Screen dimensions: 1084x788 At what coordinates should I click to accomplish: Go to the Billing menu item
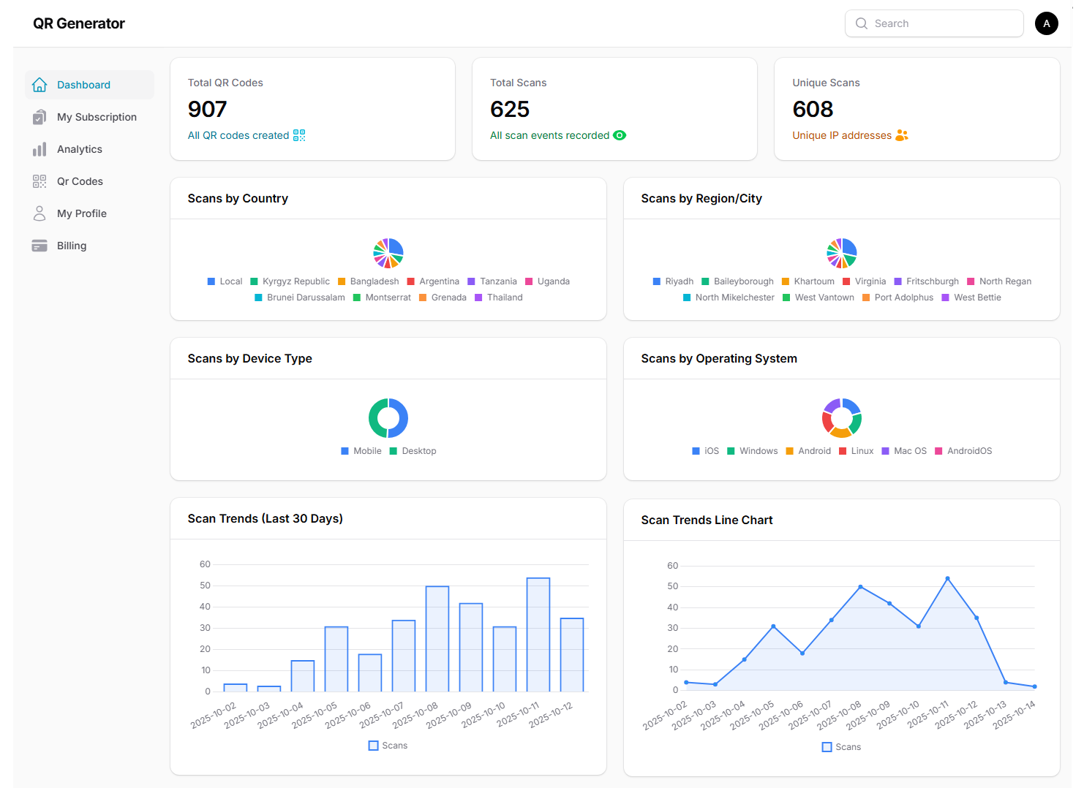72,246
